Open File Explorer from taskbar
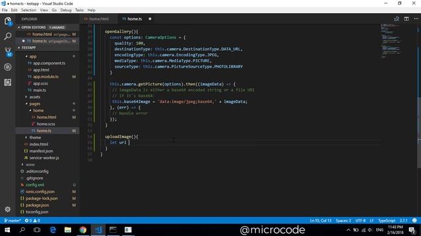This screenshot has width=421, height=236. pos(68,230)
